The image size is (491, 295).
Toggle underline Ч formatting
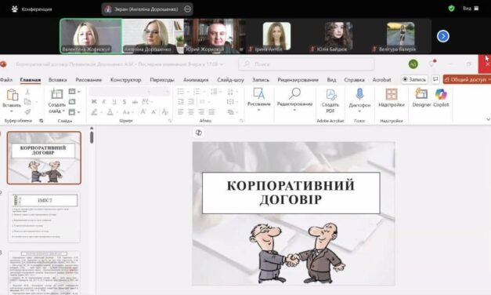[x=114, y=102]
